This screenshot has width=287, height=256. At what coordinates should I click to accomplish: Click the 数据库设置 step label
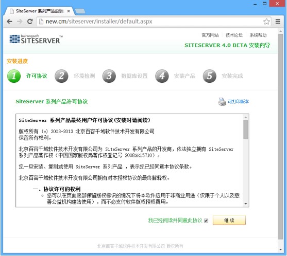pos(134,76)
